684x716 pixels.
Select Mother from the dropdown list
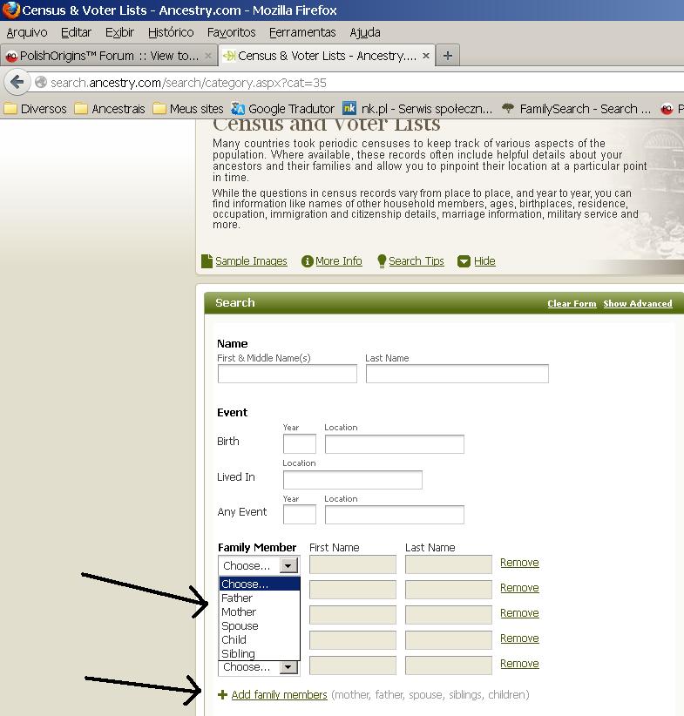click(260, 611)
